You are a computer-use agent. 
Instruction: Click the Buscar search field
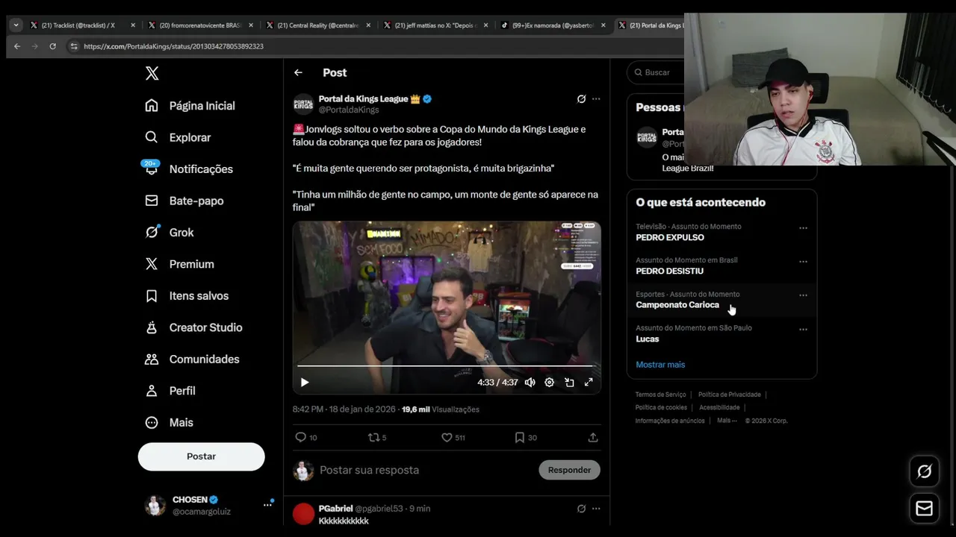[657, 72]
